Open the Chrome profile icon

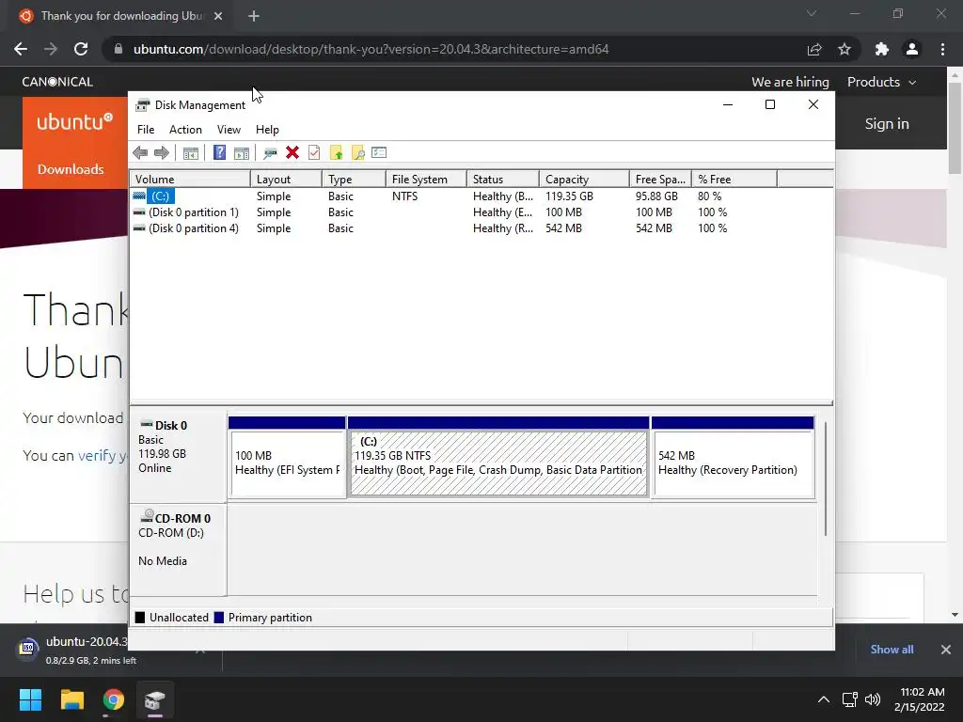point(912,49)
